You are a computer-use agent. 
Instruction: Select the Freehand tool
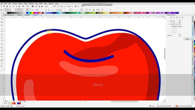click(2, 29)
